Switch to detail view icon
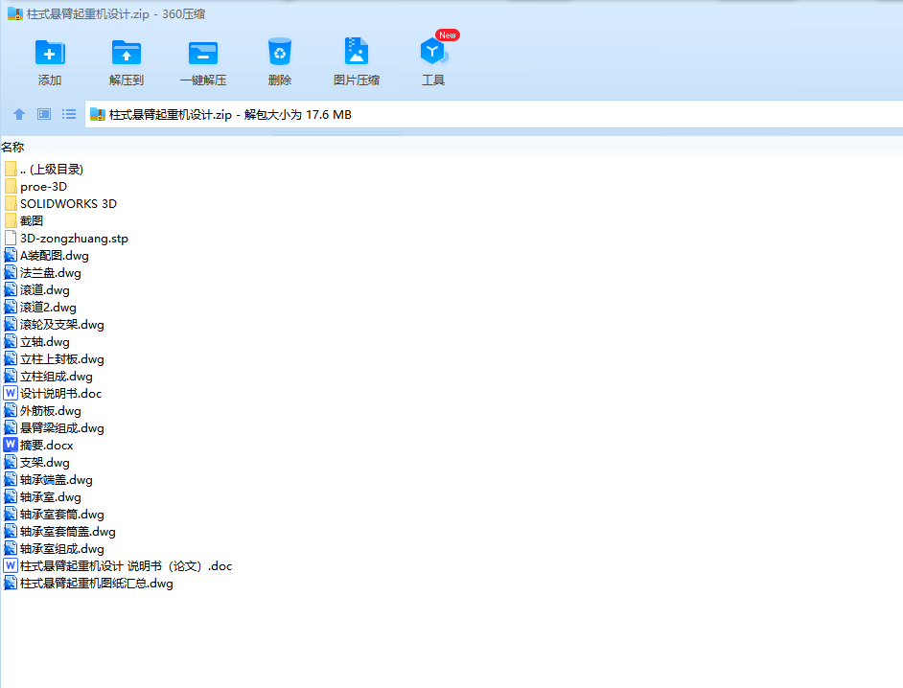The image size is (903, 688). click(44, 114)
